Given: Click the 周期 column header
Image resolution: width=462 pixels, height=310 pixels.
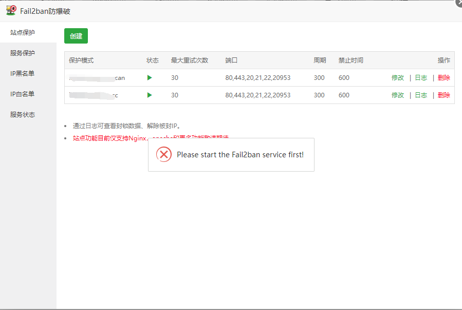Looking at the screenshot, I should click(320, 60).
